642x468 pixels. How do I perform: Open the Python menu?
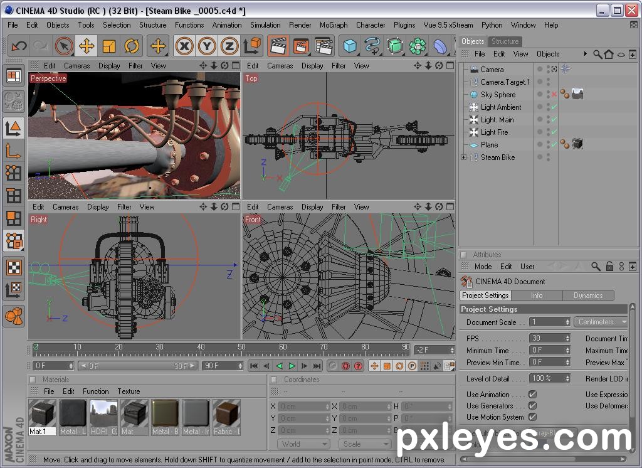[x=492, y=25]
